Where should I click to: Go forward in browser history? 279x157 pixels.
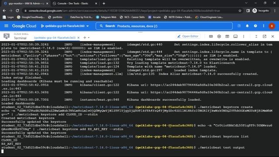11,10
